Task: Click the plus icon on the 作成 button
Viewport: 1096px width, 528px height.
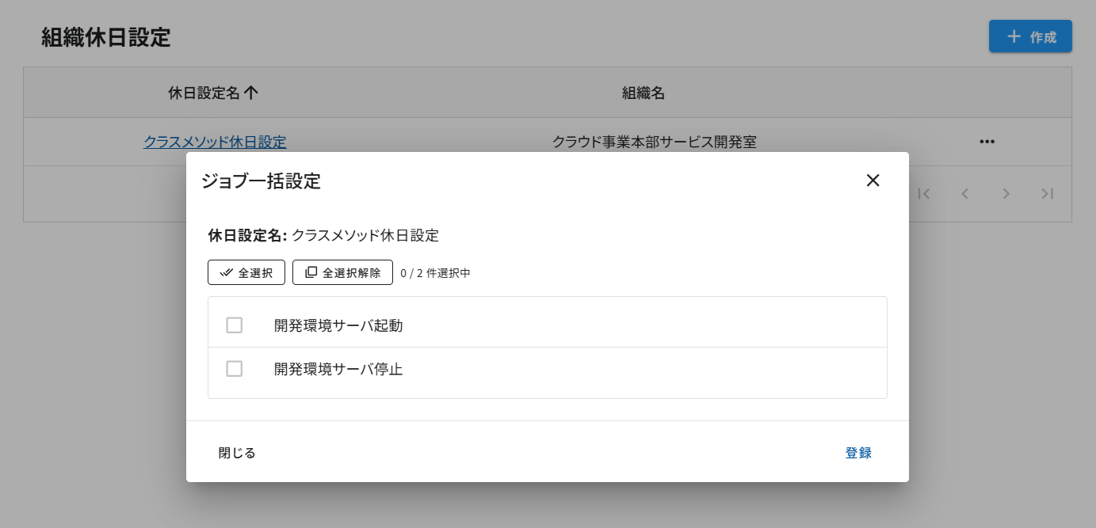Action: (x=1014, y=36)
